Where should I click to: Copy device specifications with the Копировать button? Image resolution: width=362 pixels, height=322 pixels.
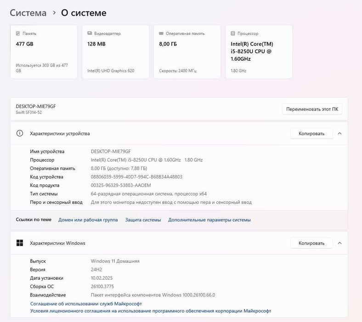pos(311,133)
